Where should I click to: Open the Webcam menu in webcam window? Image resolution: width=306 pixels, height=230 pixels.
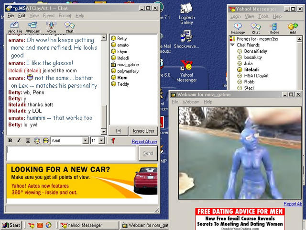pyautogui.click(x=191, y=102)
